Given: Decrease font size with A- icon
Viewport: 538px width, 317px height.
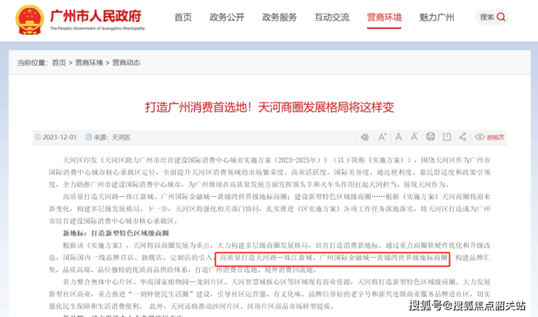Looking at the screenshot, I should point(414,137).
